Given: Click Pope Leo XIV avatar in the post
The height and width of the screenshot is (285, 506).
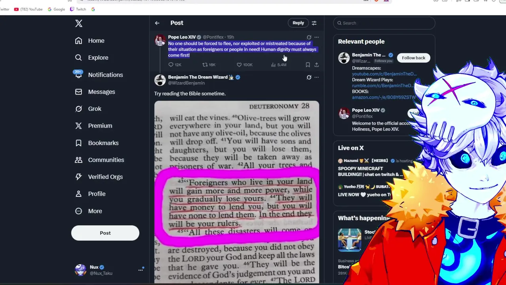Looking at the screenshot, I should [x=160, y=40].
